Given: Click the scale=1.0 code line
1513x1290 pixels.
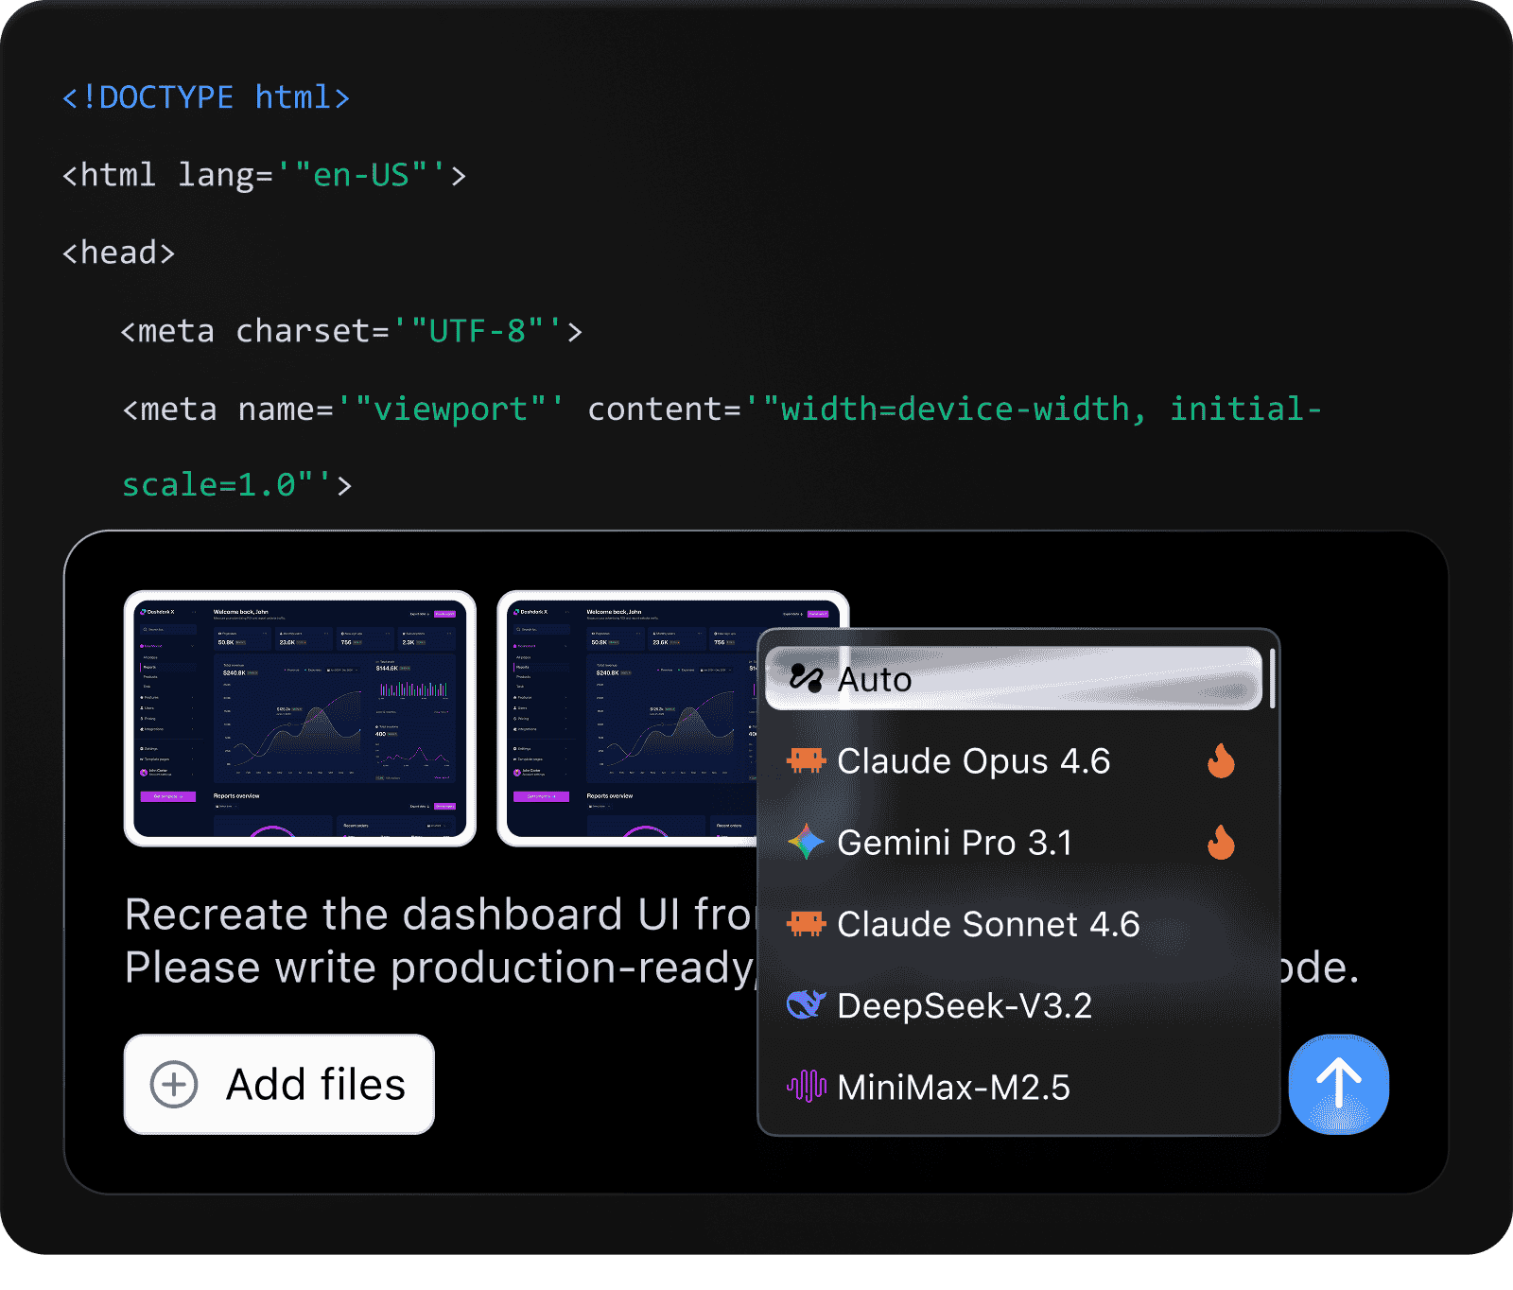Looking at the screenshot, I should click(x=236, y=484).
